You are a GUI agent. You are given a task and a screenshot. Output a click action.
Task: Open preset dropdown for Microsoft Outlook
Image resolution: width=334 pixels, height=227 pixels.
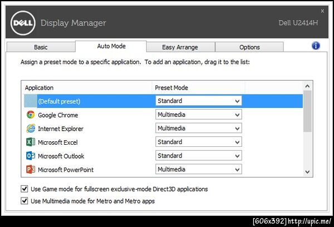[199, 156]
